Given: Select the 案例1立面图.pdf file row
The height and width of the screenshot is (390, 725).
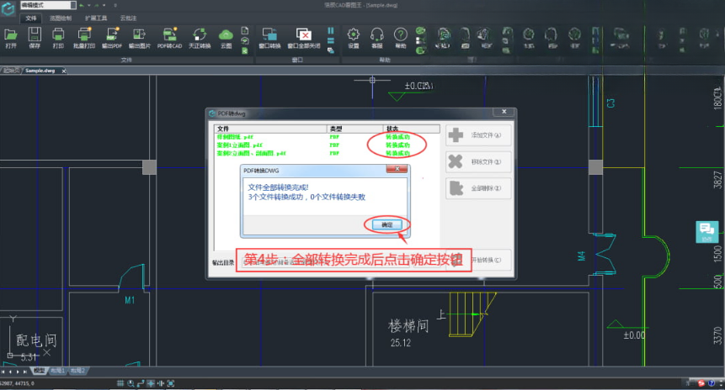Looking at the screenshot, I should (x=327, y=145).
